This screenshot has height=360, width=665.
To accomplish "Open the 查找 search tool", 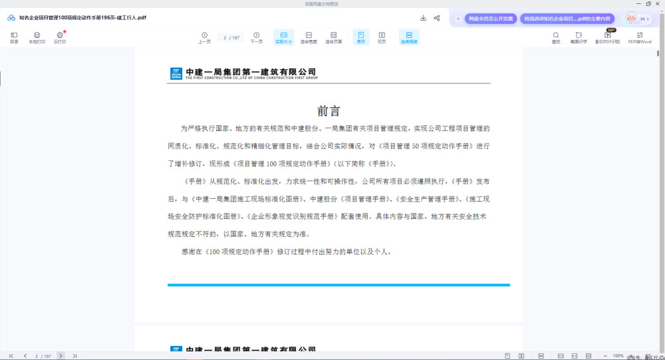I will click(555, 37).
